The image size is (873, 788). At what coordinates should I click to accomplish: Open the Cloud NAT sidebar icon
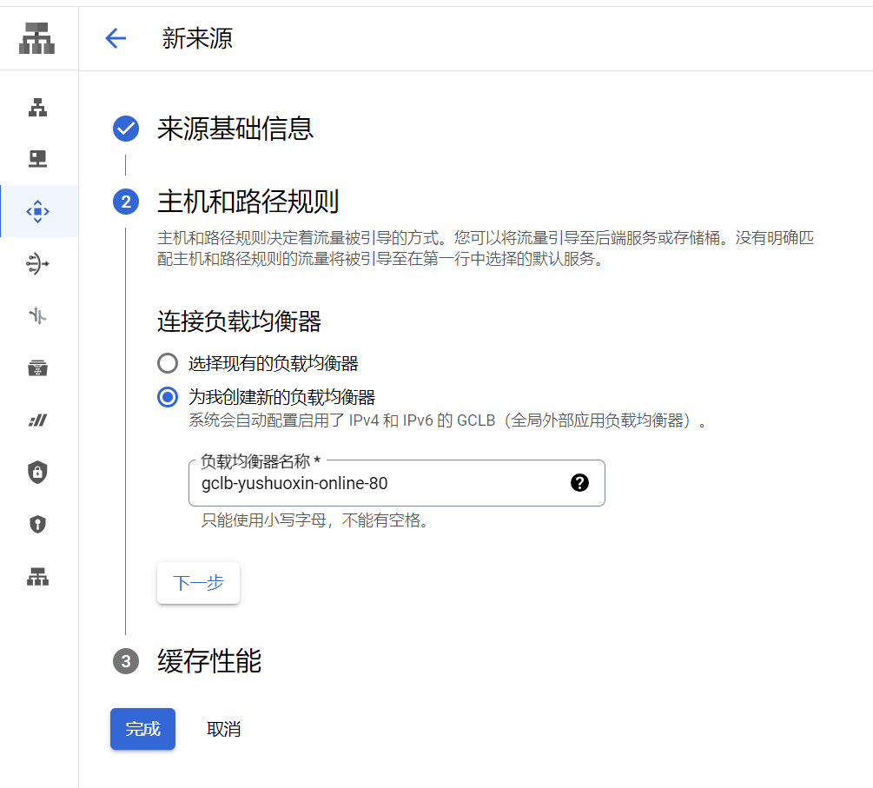click(37, 263)
